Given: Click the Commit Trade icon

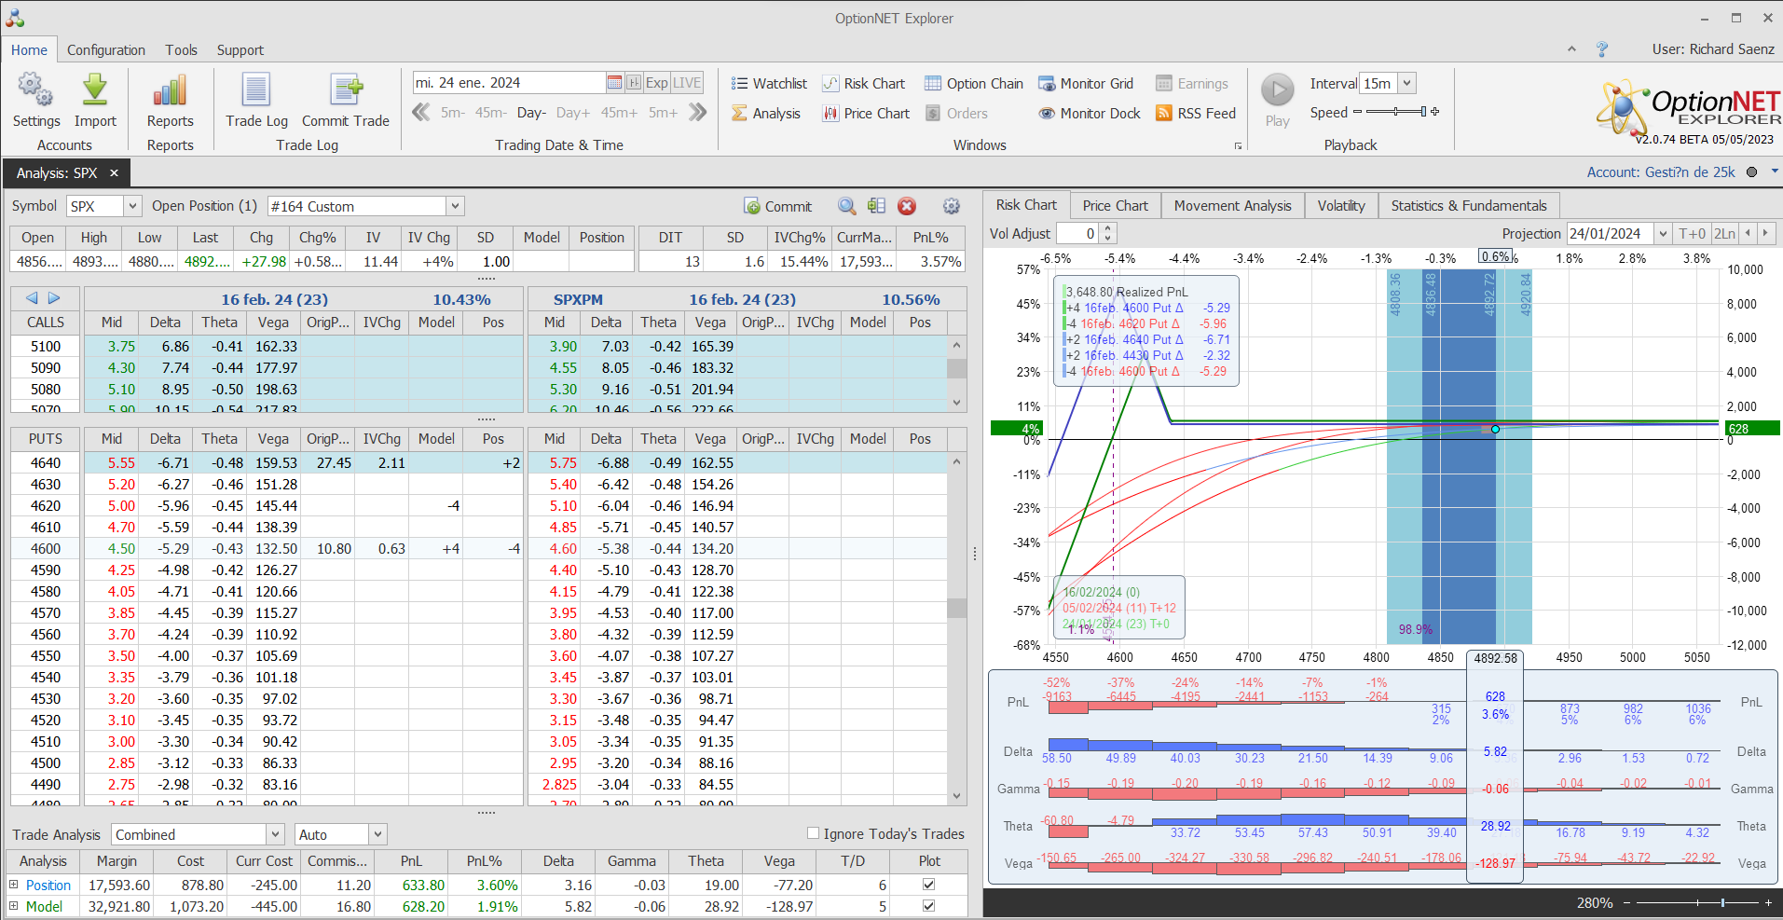Looking at the screenshot, I should (345, 91).
